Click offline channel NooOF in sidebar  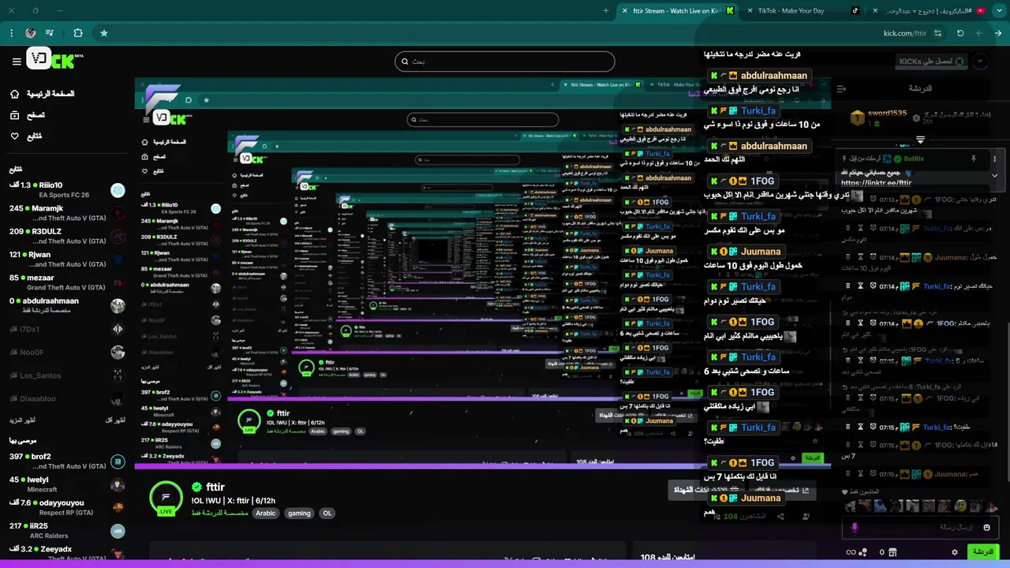[x=67, y=352]
